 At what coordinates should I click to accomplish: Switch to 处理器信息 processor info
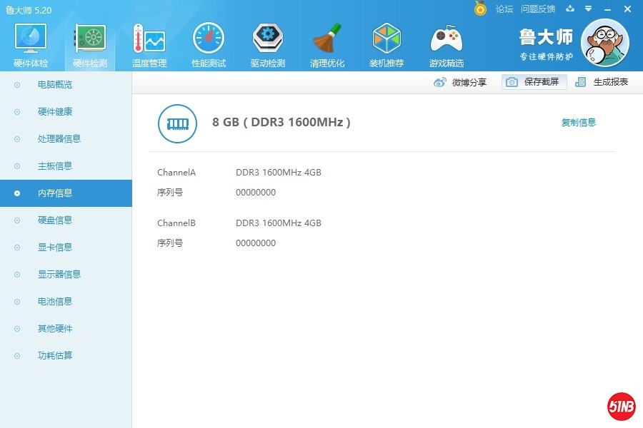59,139
